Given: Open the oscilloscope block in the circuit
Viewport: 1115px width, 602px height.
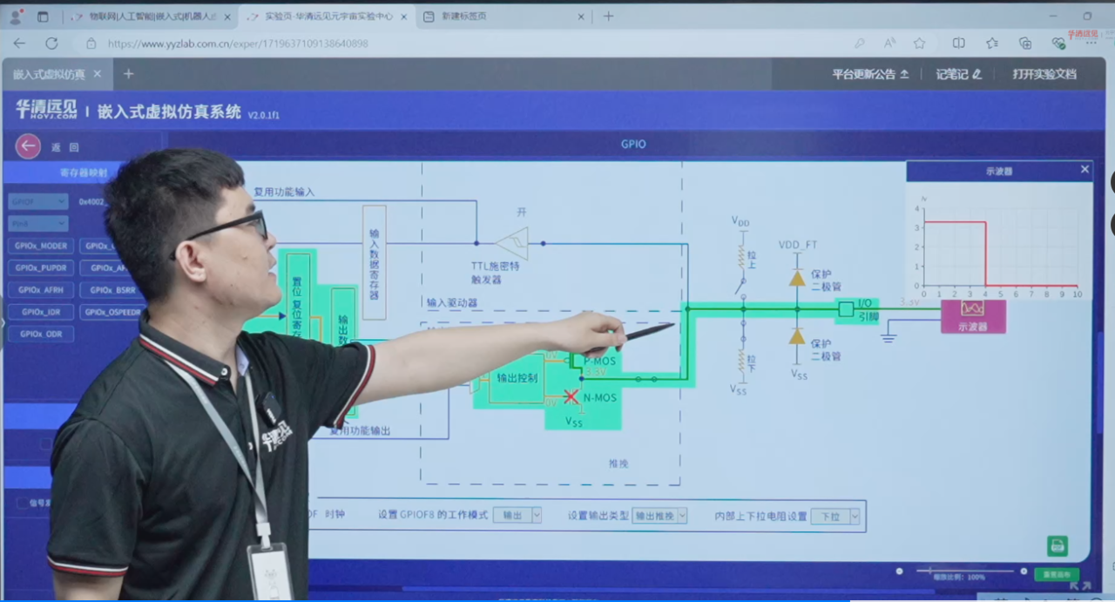Looking at the screenshot, I should coord(972,315).
